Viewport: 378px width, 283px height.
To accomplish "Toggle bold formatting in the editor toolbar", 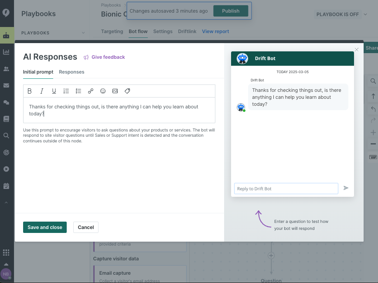I will (x=30, y=91).
